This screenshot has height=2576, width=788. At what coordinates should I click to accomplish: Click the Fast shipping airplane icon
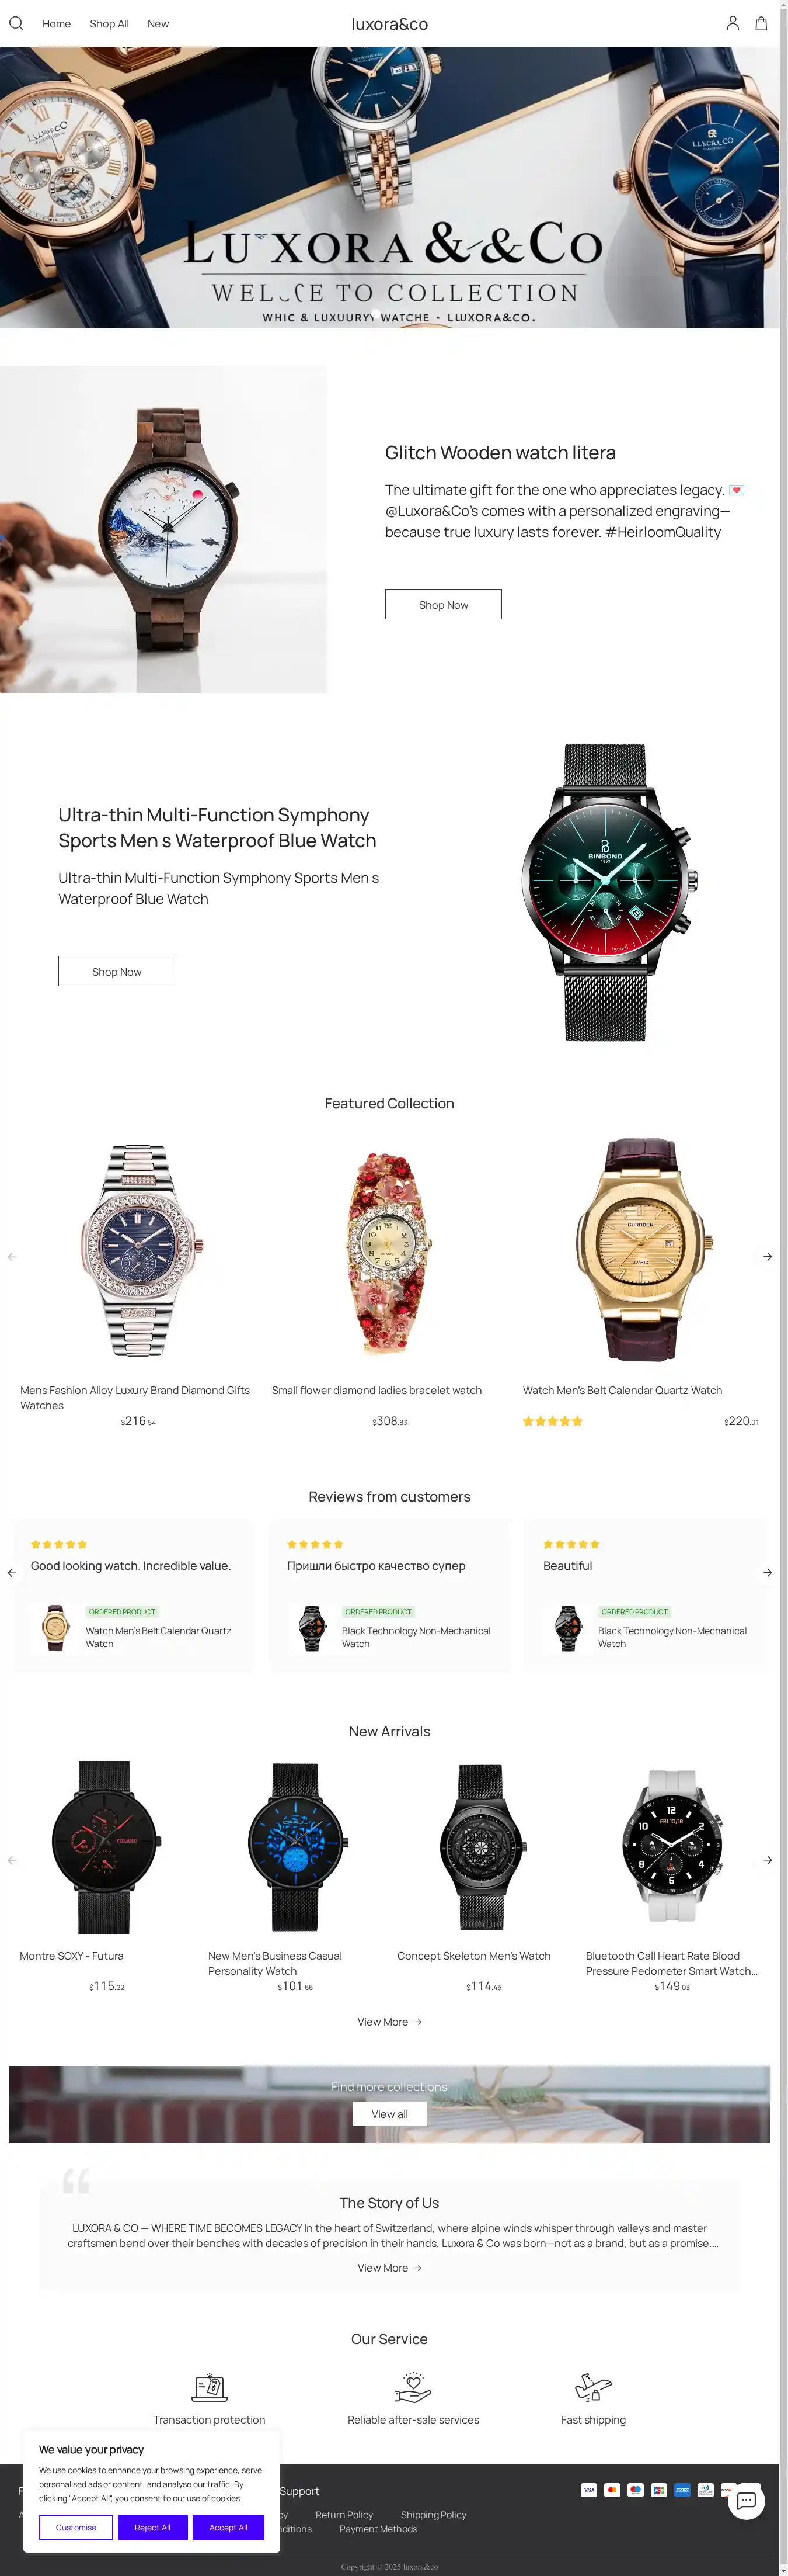click(x=593, y=2387)
